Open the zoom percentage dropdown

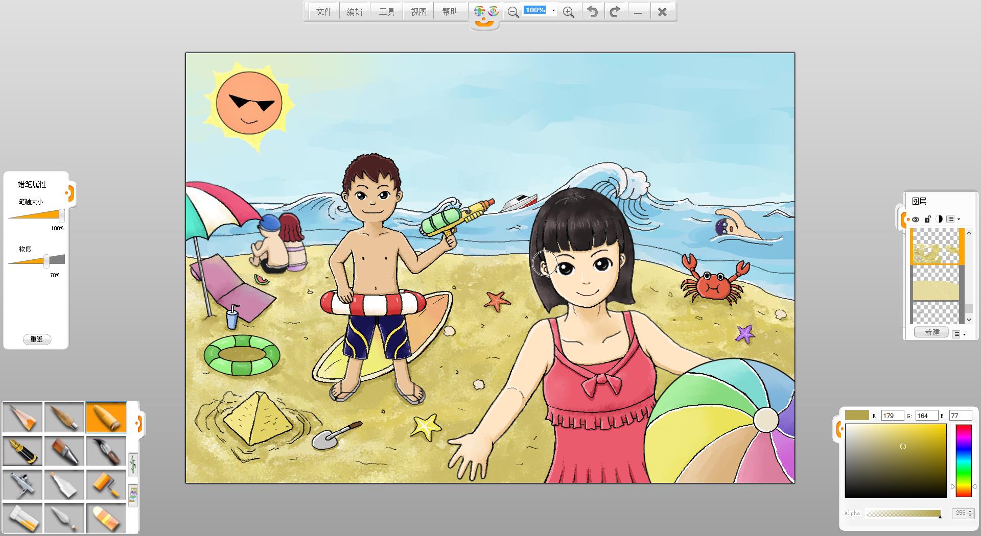click(553, 11)
